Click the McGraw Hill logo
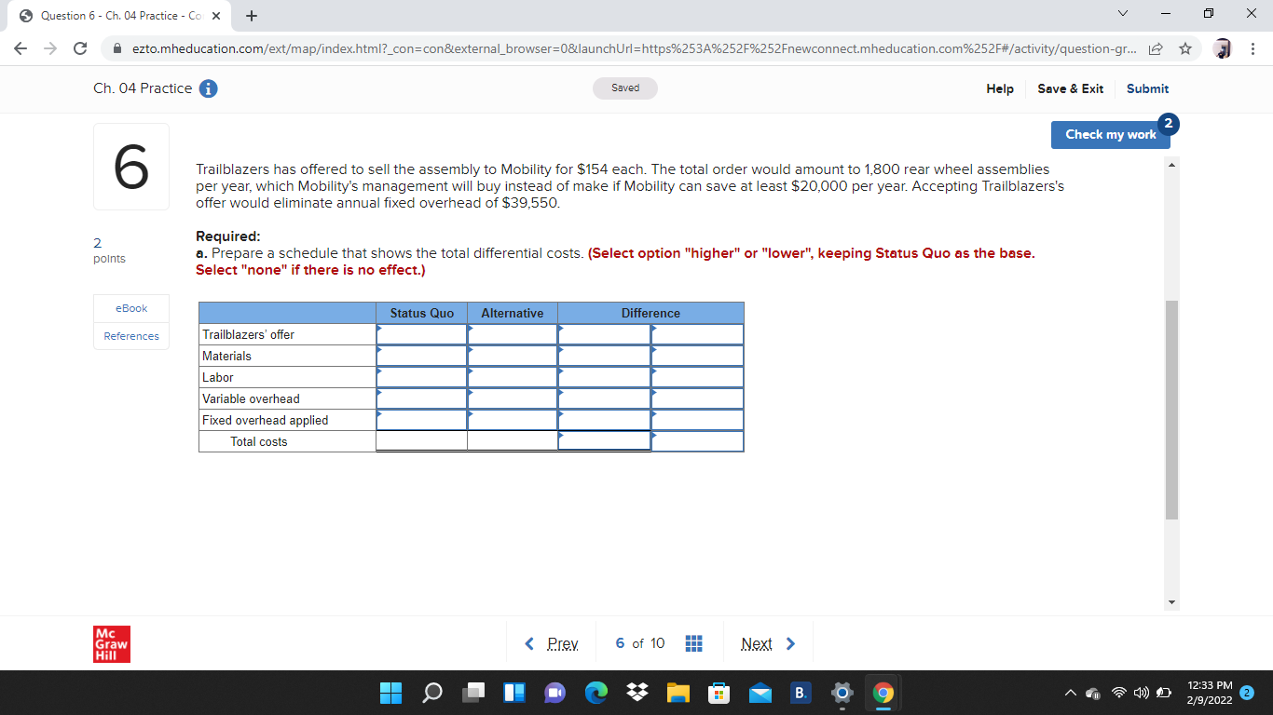This screenshot has height=715, width=1273. pos(111,643)
